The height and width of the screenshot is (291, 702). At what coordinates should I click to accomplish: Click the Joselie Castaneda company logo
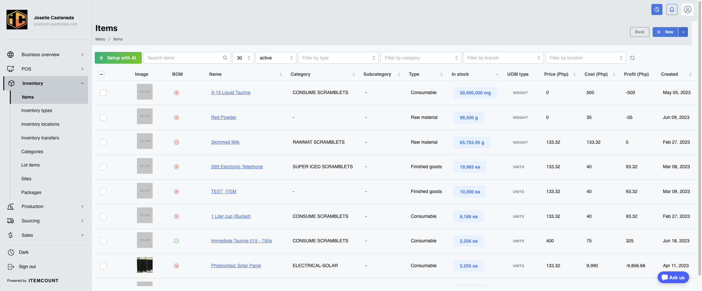coord(17,20)
